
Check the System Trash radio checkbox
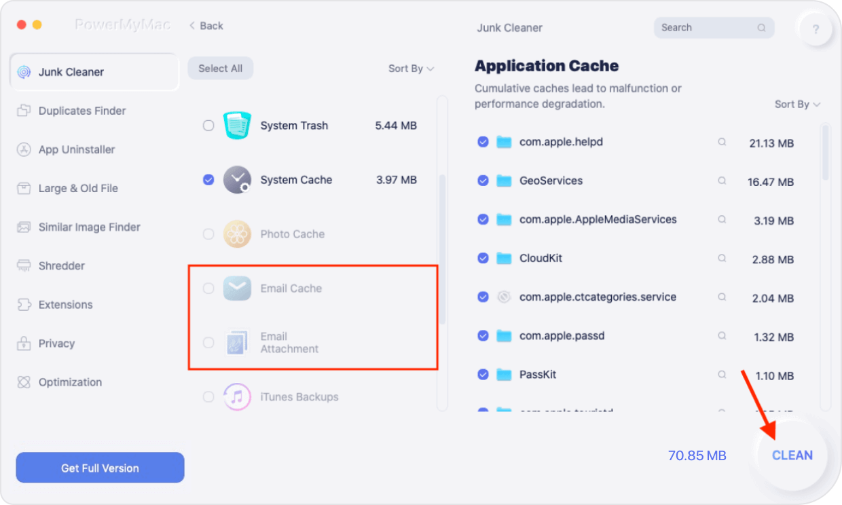click(x=208, y=126)
